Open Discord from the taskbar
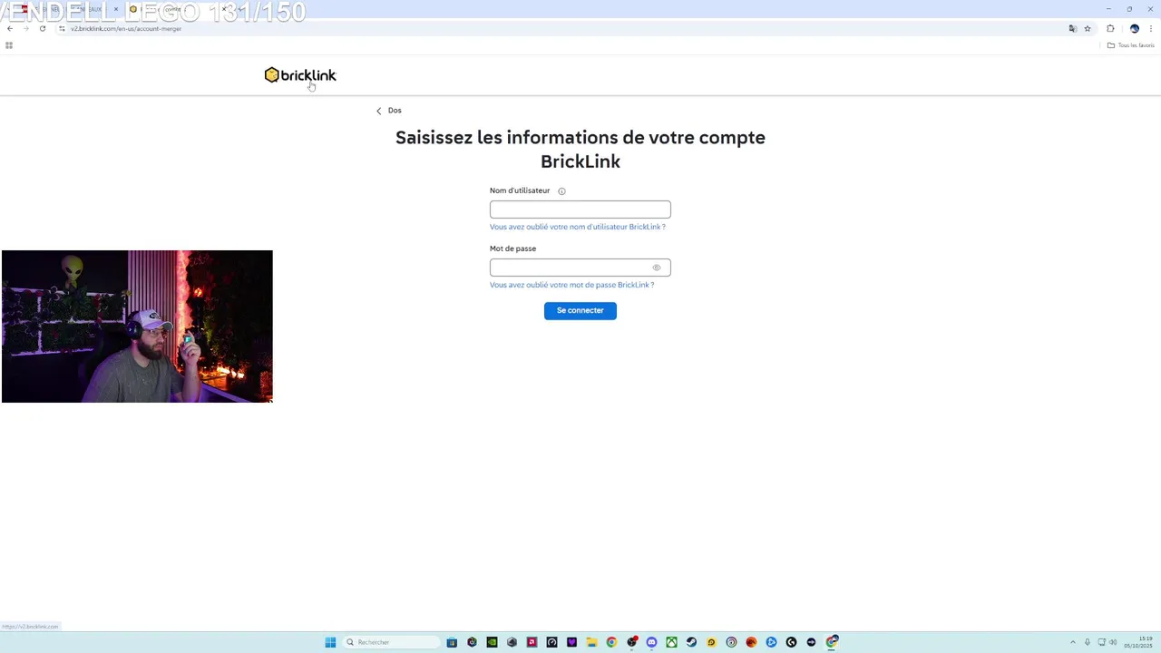The image size is (1161, 653). pyautogui.click(x=651, y=642)
